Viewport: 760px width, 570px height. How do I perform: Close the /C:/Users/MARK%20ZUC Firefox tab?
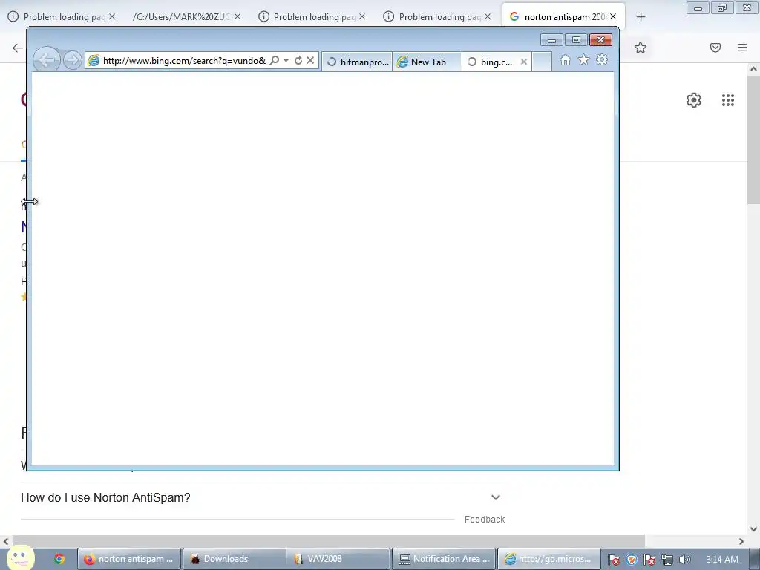(237, 16)
